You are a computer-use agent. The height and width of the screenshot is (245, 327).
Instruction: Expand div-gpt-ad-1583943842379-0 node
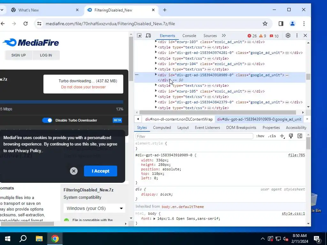click(x=156, y=102)
